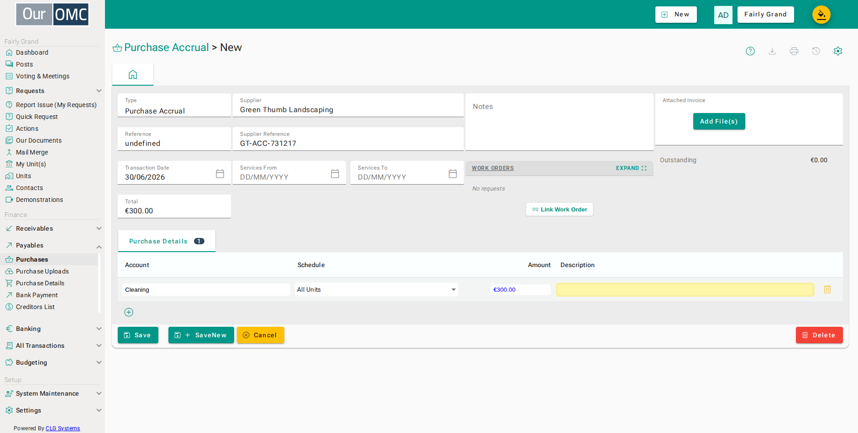The image size is (858, 433).
Task: Open Bank Payment page
Action: tap(37, 295)
